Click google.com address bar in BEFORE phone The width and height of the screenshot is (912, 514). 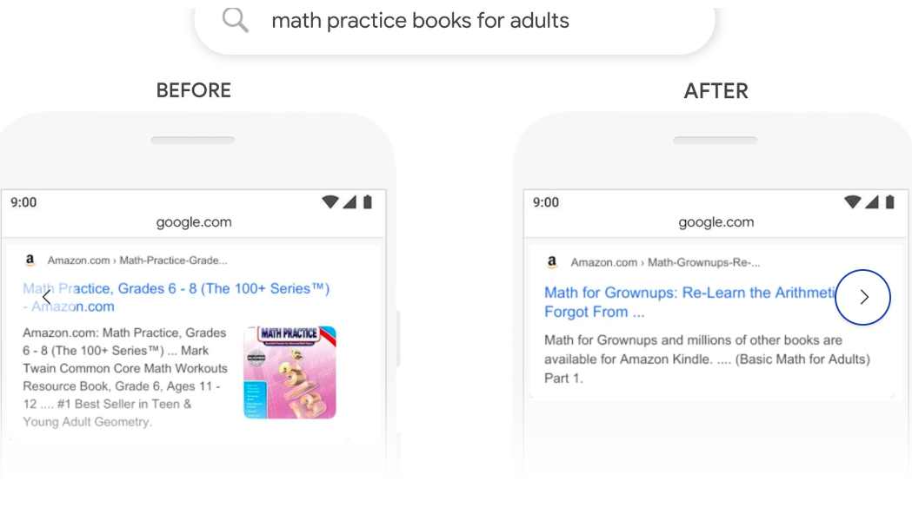point(194,222)
